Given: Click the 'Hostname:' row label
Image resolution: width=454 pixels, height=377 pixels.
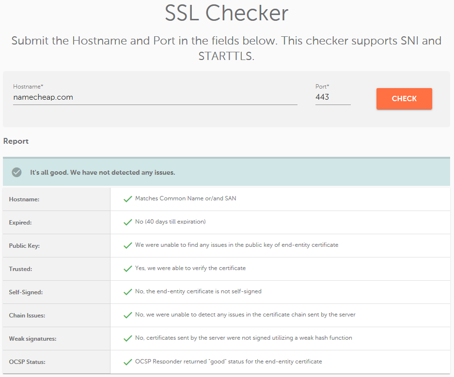Looking at the screenshot, I should 24,199.
